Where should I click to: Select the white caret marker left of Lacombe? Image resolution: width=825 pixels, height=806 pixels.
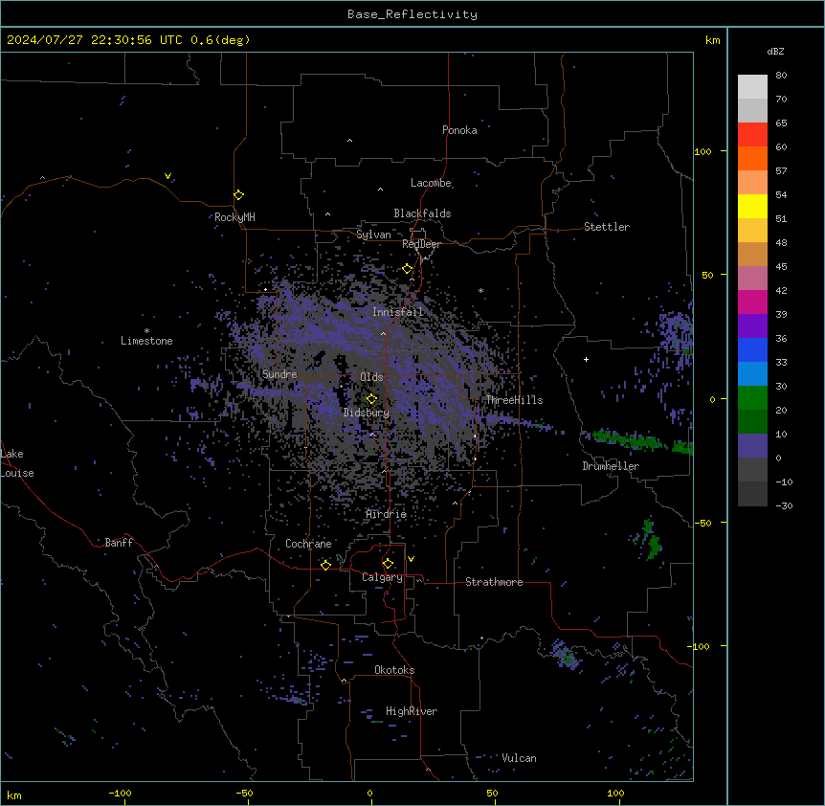click(x=380, y=190)
